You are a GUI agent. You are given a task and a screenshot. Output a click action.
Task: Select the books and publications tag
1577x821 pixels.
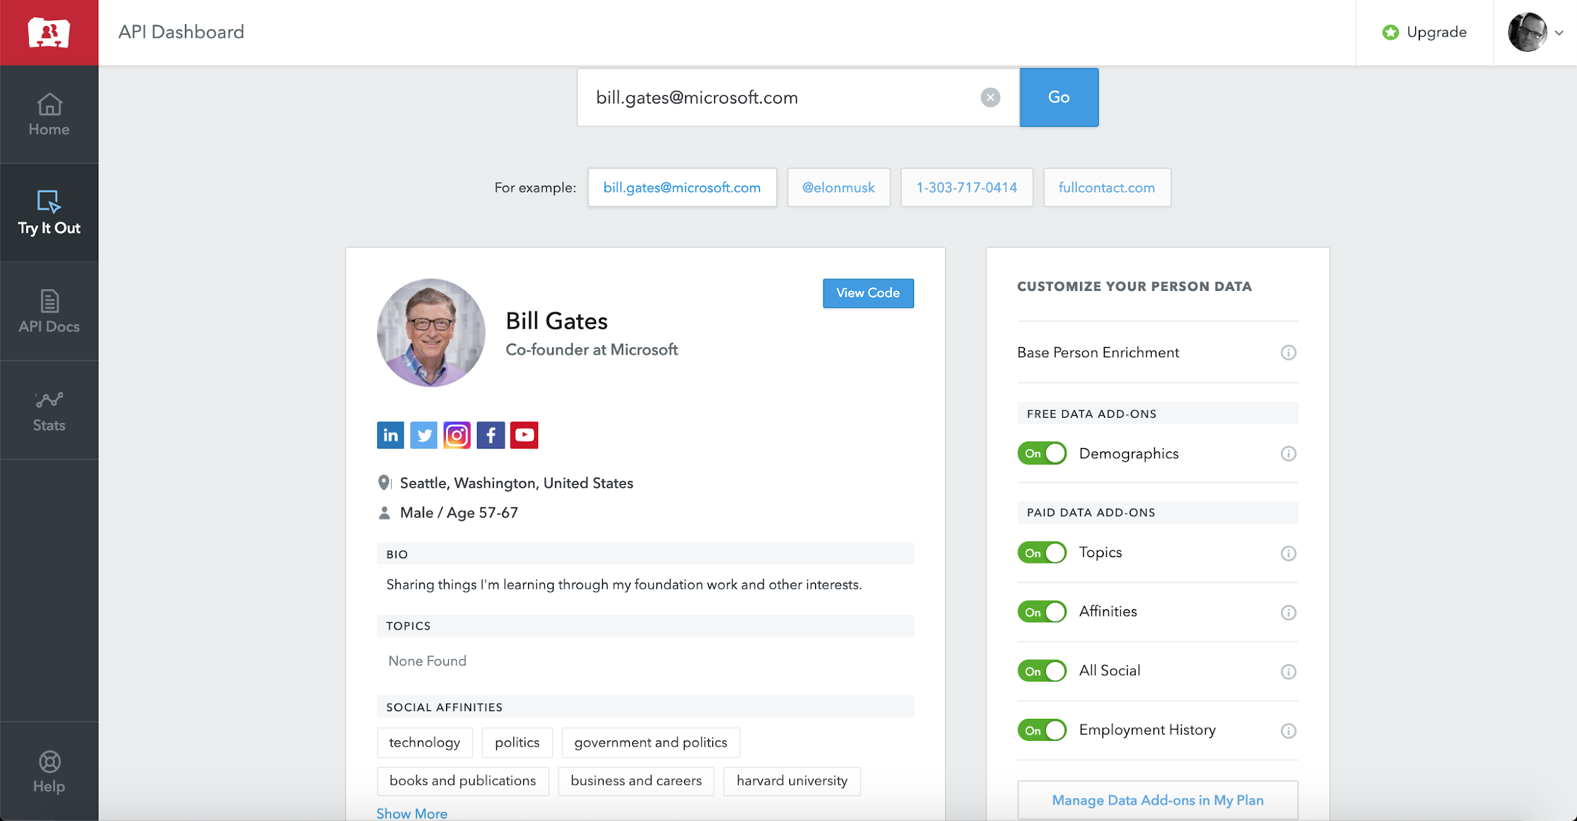462,781
